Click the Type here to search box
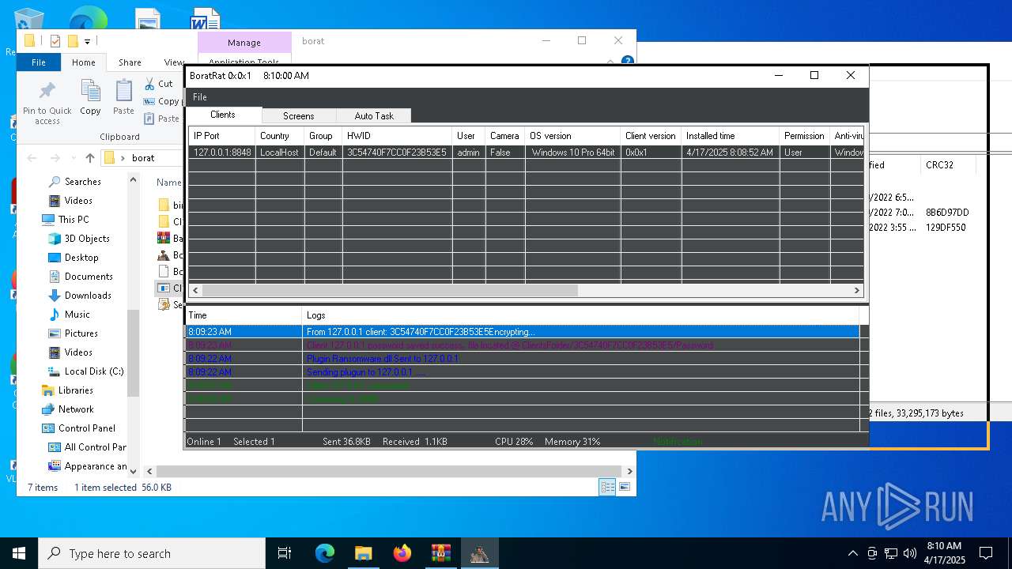Viewport: 1012px width, 569px height. 152,553
